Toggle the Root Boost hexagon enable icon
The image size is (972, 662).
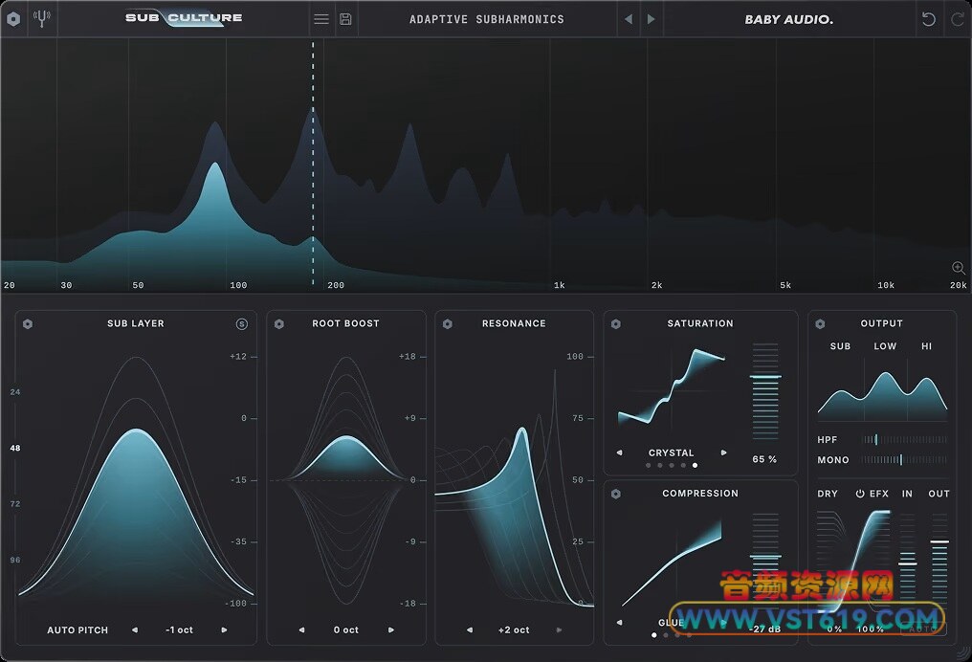click(x=279, y=323)
